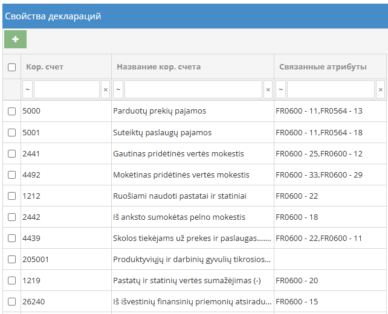This screenshot has height=314, width=388.
Task: Click account number 26240
Action: coord(34,302)
